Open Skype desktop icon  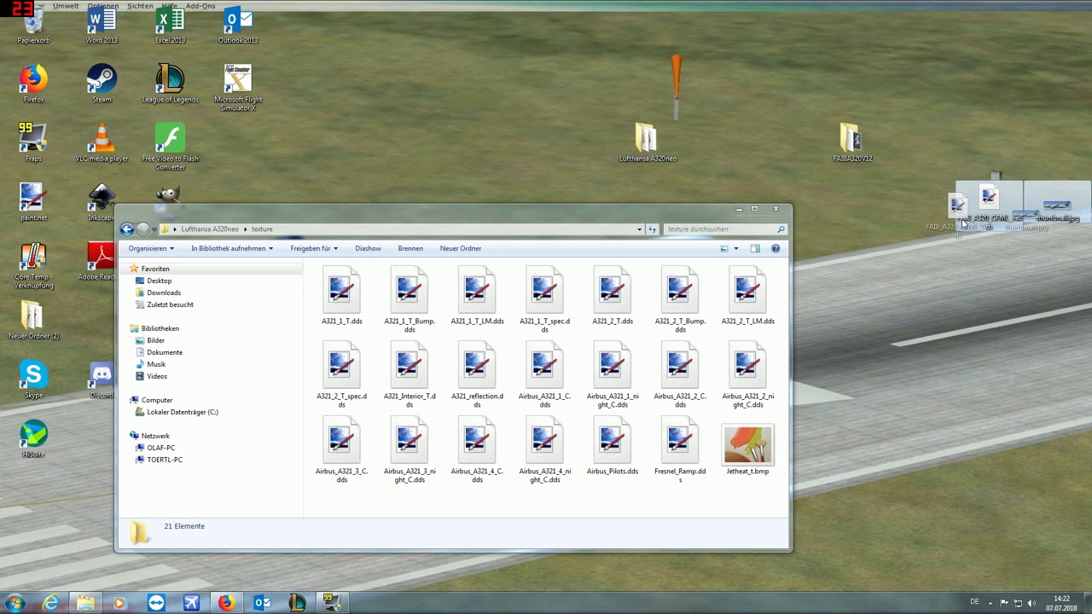33,379
